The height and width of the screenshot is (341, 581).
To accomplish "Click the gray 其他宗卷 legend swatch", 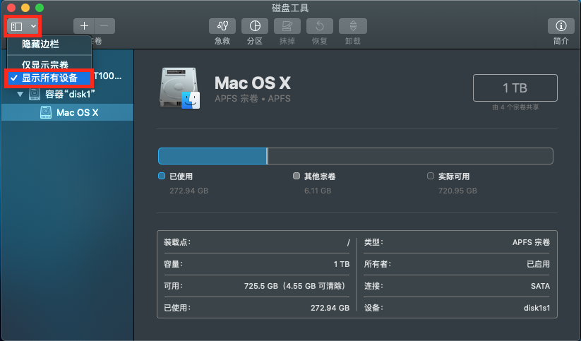I will coord(296,177).
